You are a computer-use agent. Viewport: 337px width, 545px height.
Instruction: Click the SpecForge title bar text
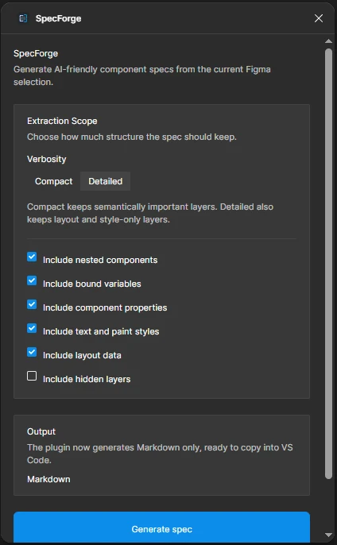coord(59,18)
